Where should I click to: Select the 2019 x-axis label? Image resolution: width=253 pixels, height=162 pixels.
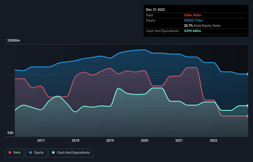pos(110,140)
